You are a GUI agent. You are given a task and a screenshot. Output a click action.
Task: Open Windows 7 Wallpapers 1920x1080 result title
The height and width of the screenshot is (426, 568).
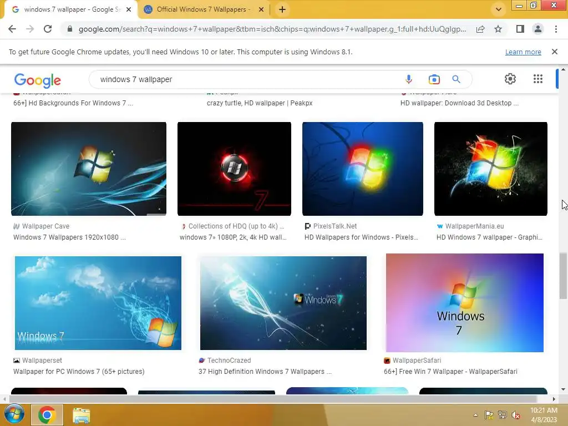point(69,237)
